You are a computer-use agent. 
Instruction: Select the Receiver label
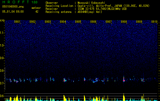[52, 9]
